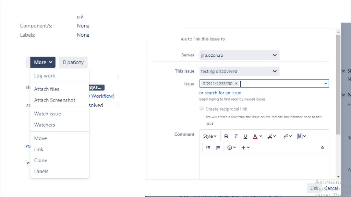Open more text formatting options
This screenshot has width=351, height=197.
272,136
